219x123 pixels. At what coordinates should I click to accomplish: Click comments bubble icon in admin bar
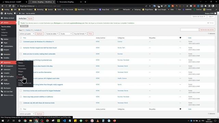(x=15, y=13)
